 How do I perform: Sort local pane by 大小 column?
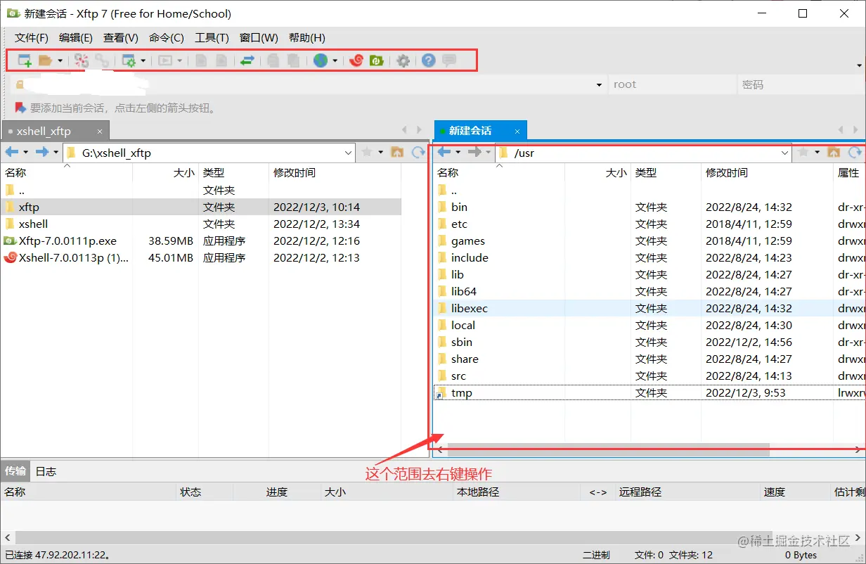click(x=165, y=172)
